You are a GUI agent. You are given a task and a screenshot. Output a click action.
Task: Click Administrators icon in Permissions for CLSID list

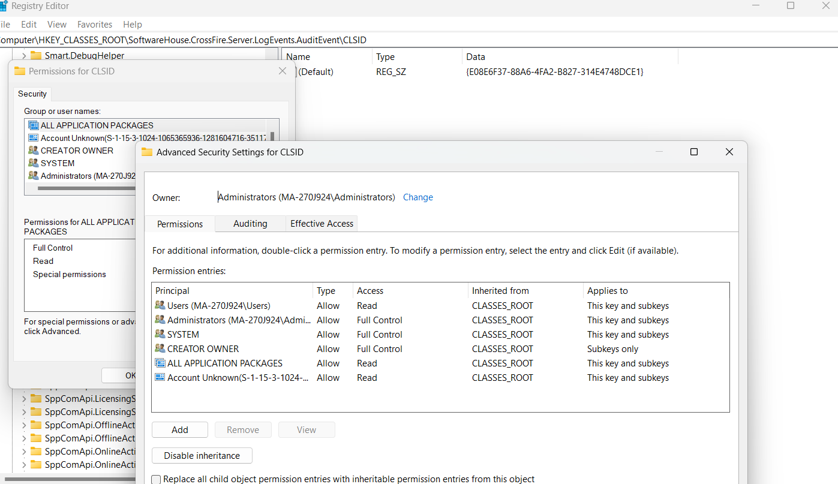coord(33,176)
